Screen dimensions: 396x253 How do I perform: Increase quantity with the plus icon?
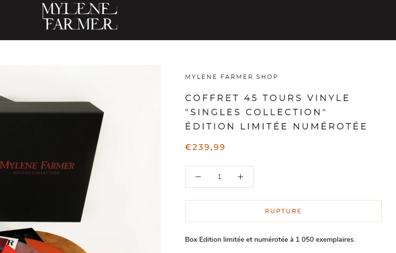[240, 177]
